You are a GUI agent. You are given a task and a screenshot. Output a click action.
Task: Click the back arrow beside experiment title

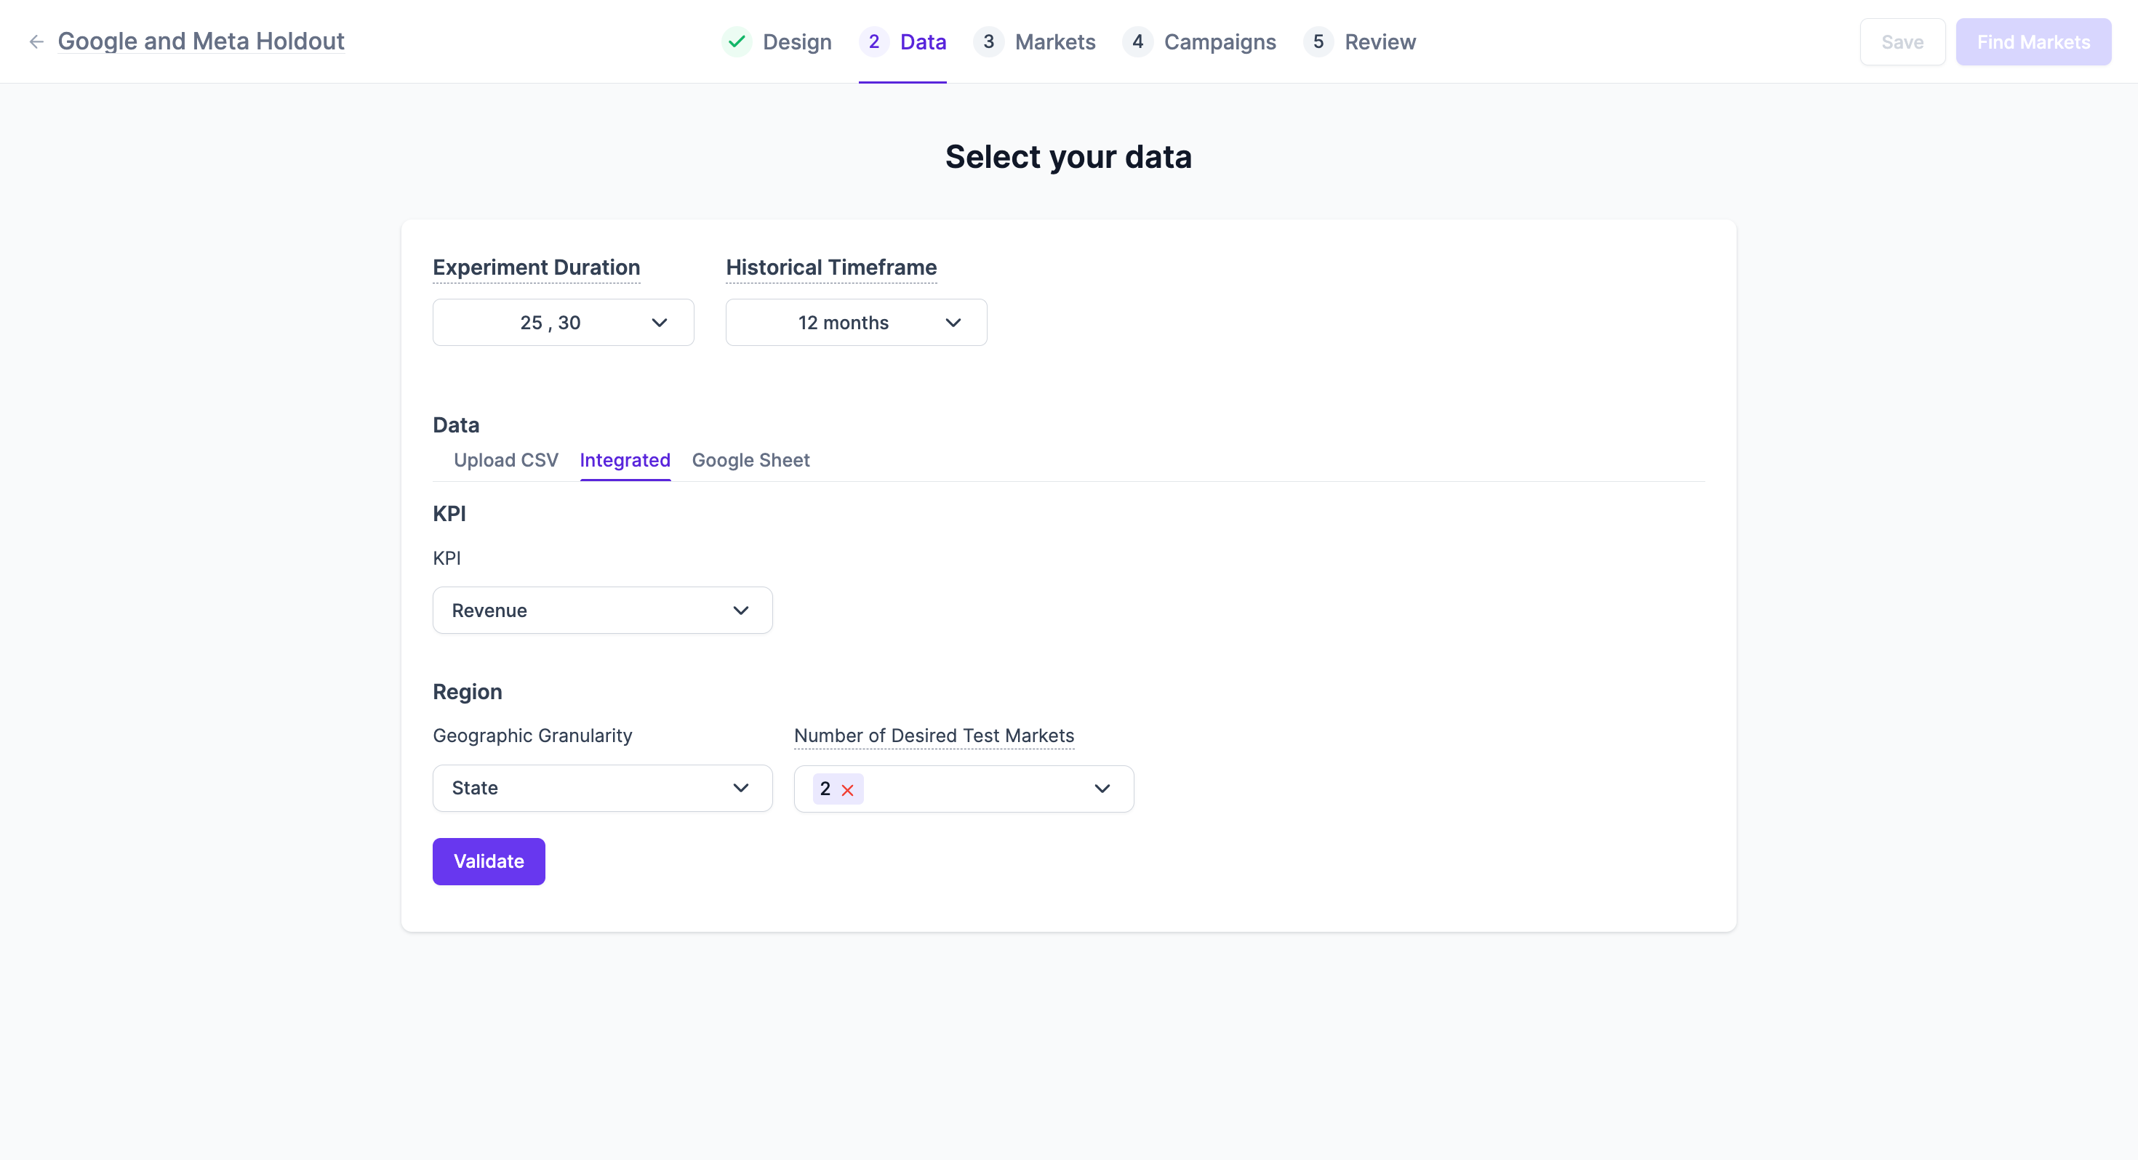[x=36, y=41]
